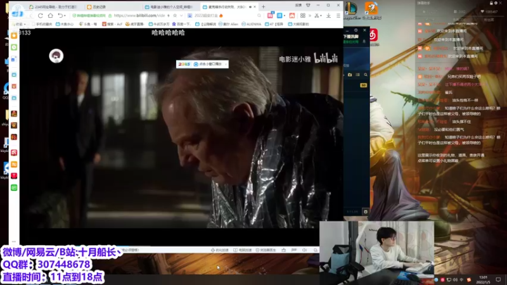
Task: Bookmark this page with the star icon
Action: (175, 15)
